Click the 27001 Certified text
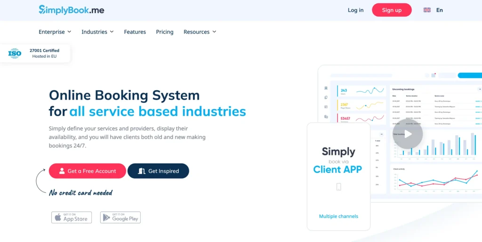This screenshot has height=242, width=482. coord(45,51)
